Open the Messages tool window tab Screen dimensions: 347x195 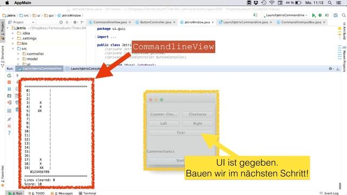62,193
